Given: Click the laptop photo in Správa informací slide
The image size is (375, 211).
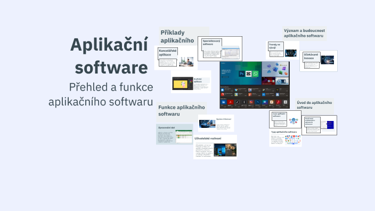Looking at the screenshot, I should [207, 124].
